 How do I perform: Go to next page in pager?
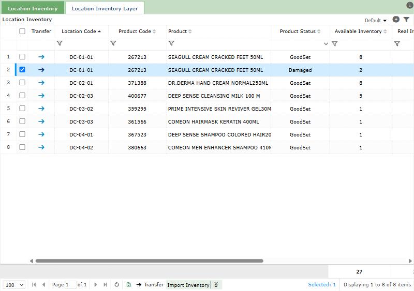pos(96,285)
